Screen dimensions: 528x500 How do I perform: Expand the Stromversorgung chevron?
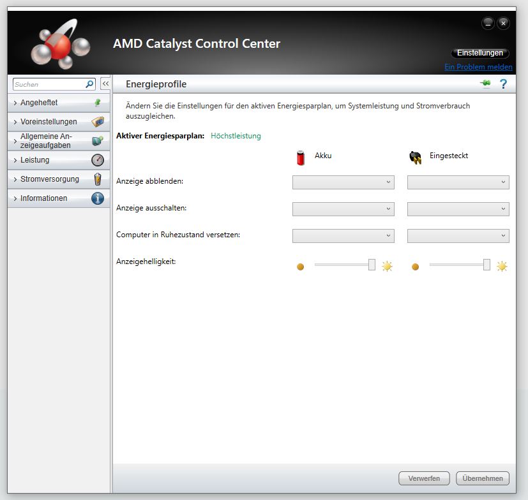(15, 180)
